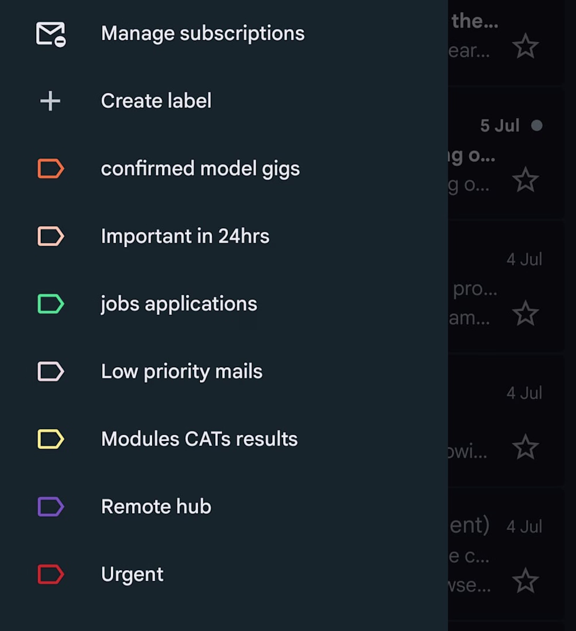The image size is (576, 631).
Task: Star the last email dated 4 Jul
Action: (x=525, y=581)
